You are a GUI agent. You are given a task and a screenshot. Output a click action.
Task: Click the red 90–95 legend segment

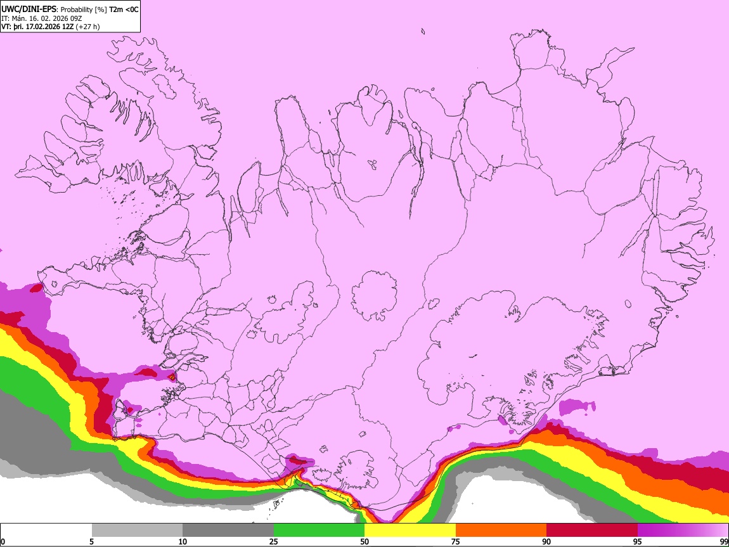click(592, 530)
